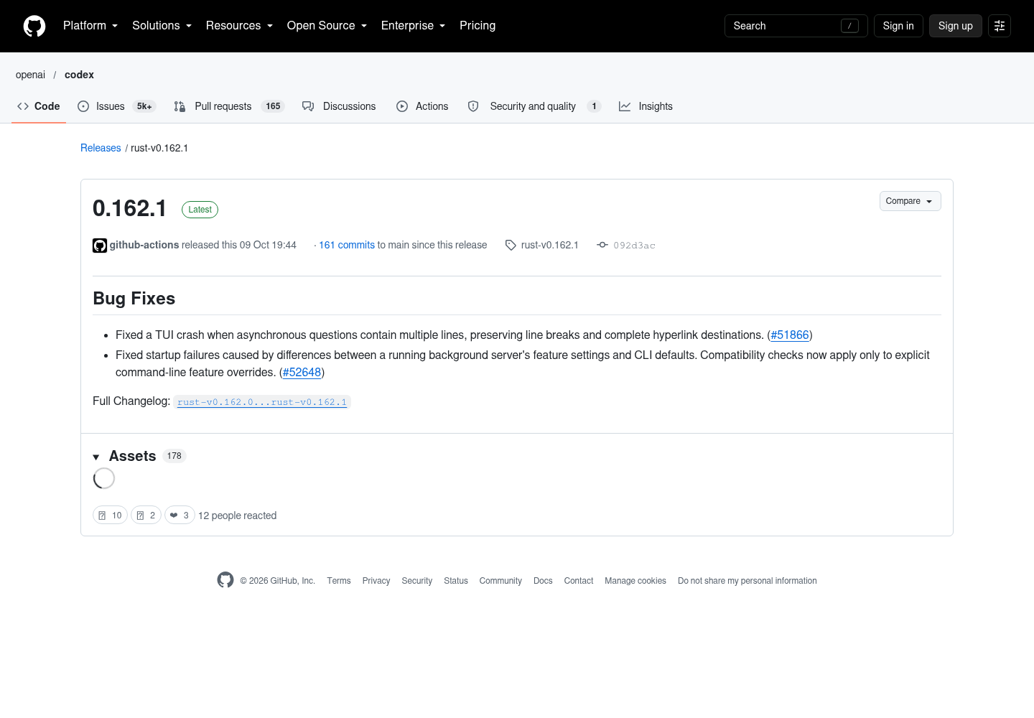Focus the Search field
1034x718 pixels.
point(796,26)
